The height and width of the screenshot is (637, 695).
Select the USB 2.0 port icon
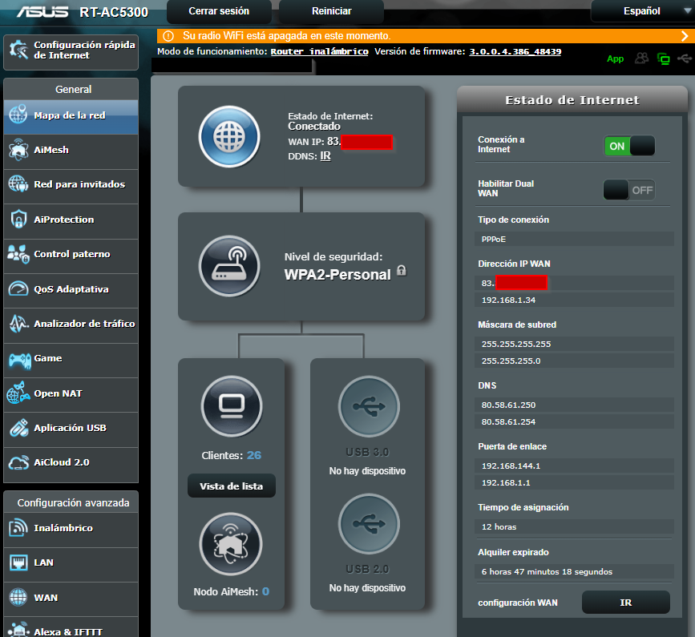(367, 523)
